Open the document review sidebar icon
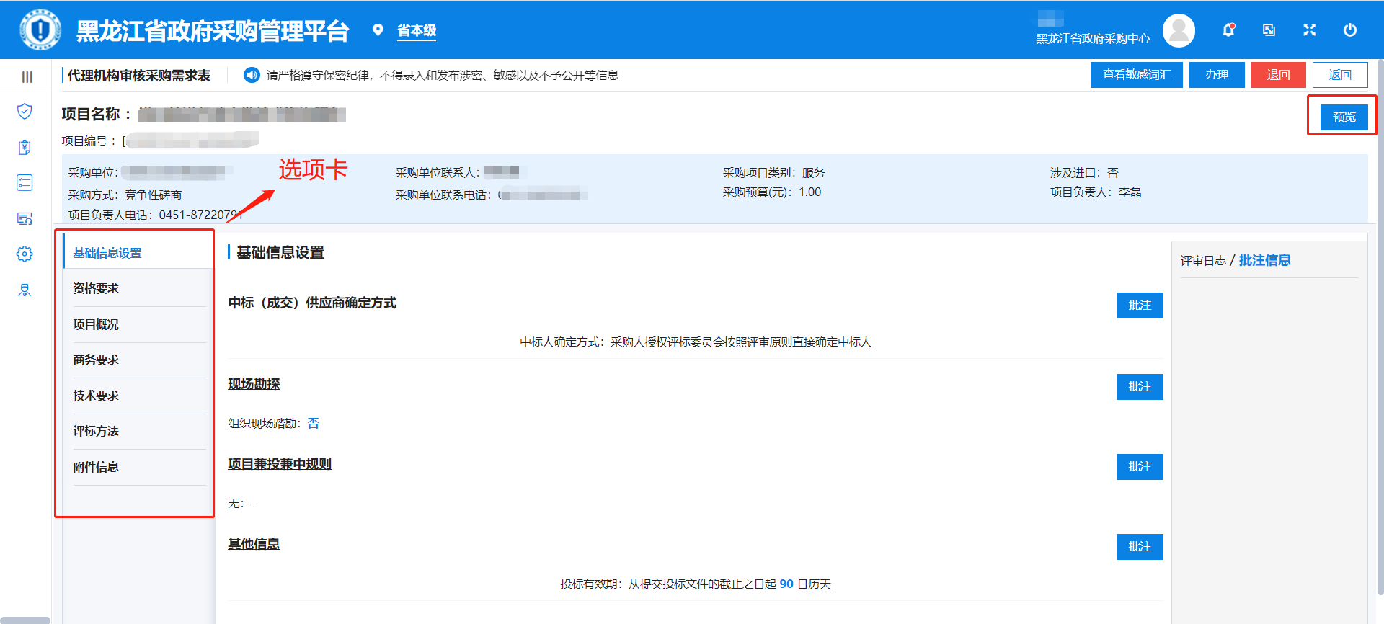Viewport: 1384px width, 624px height. coord(25,218)
